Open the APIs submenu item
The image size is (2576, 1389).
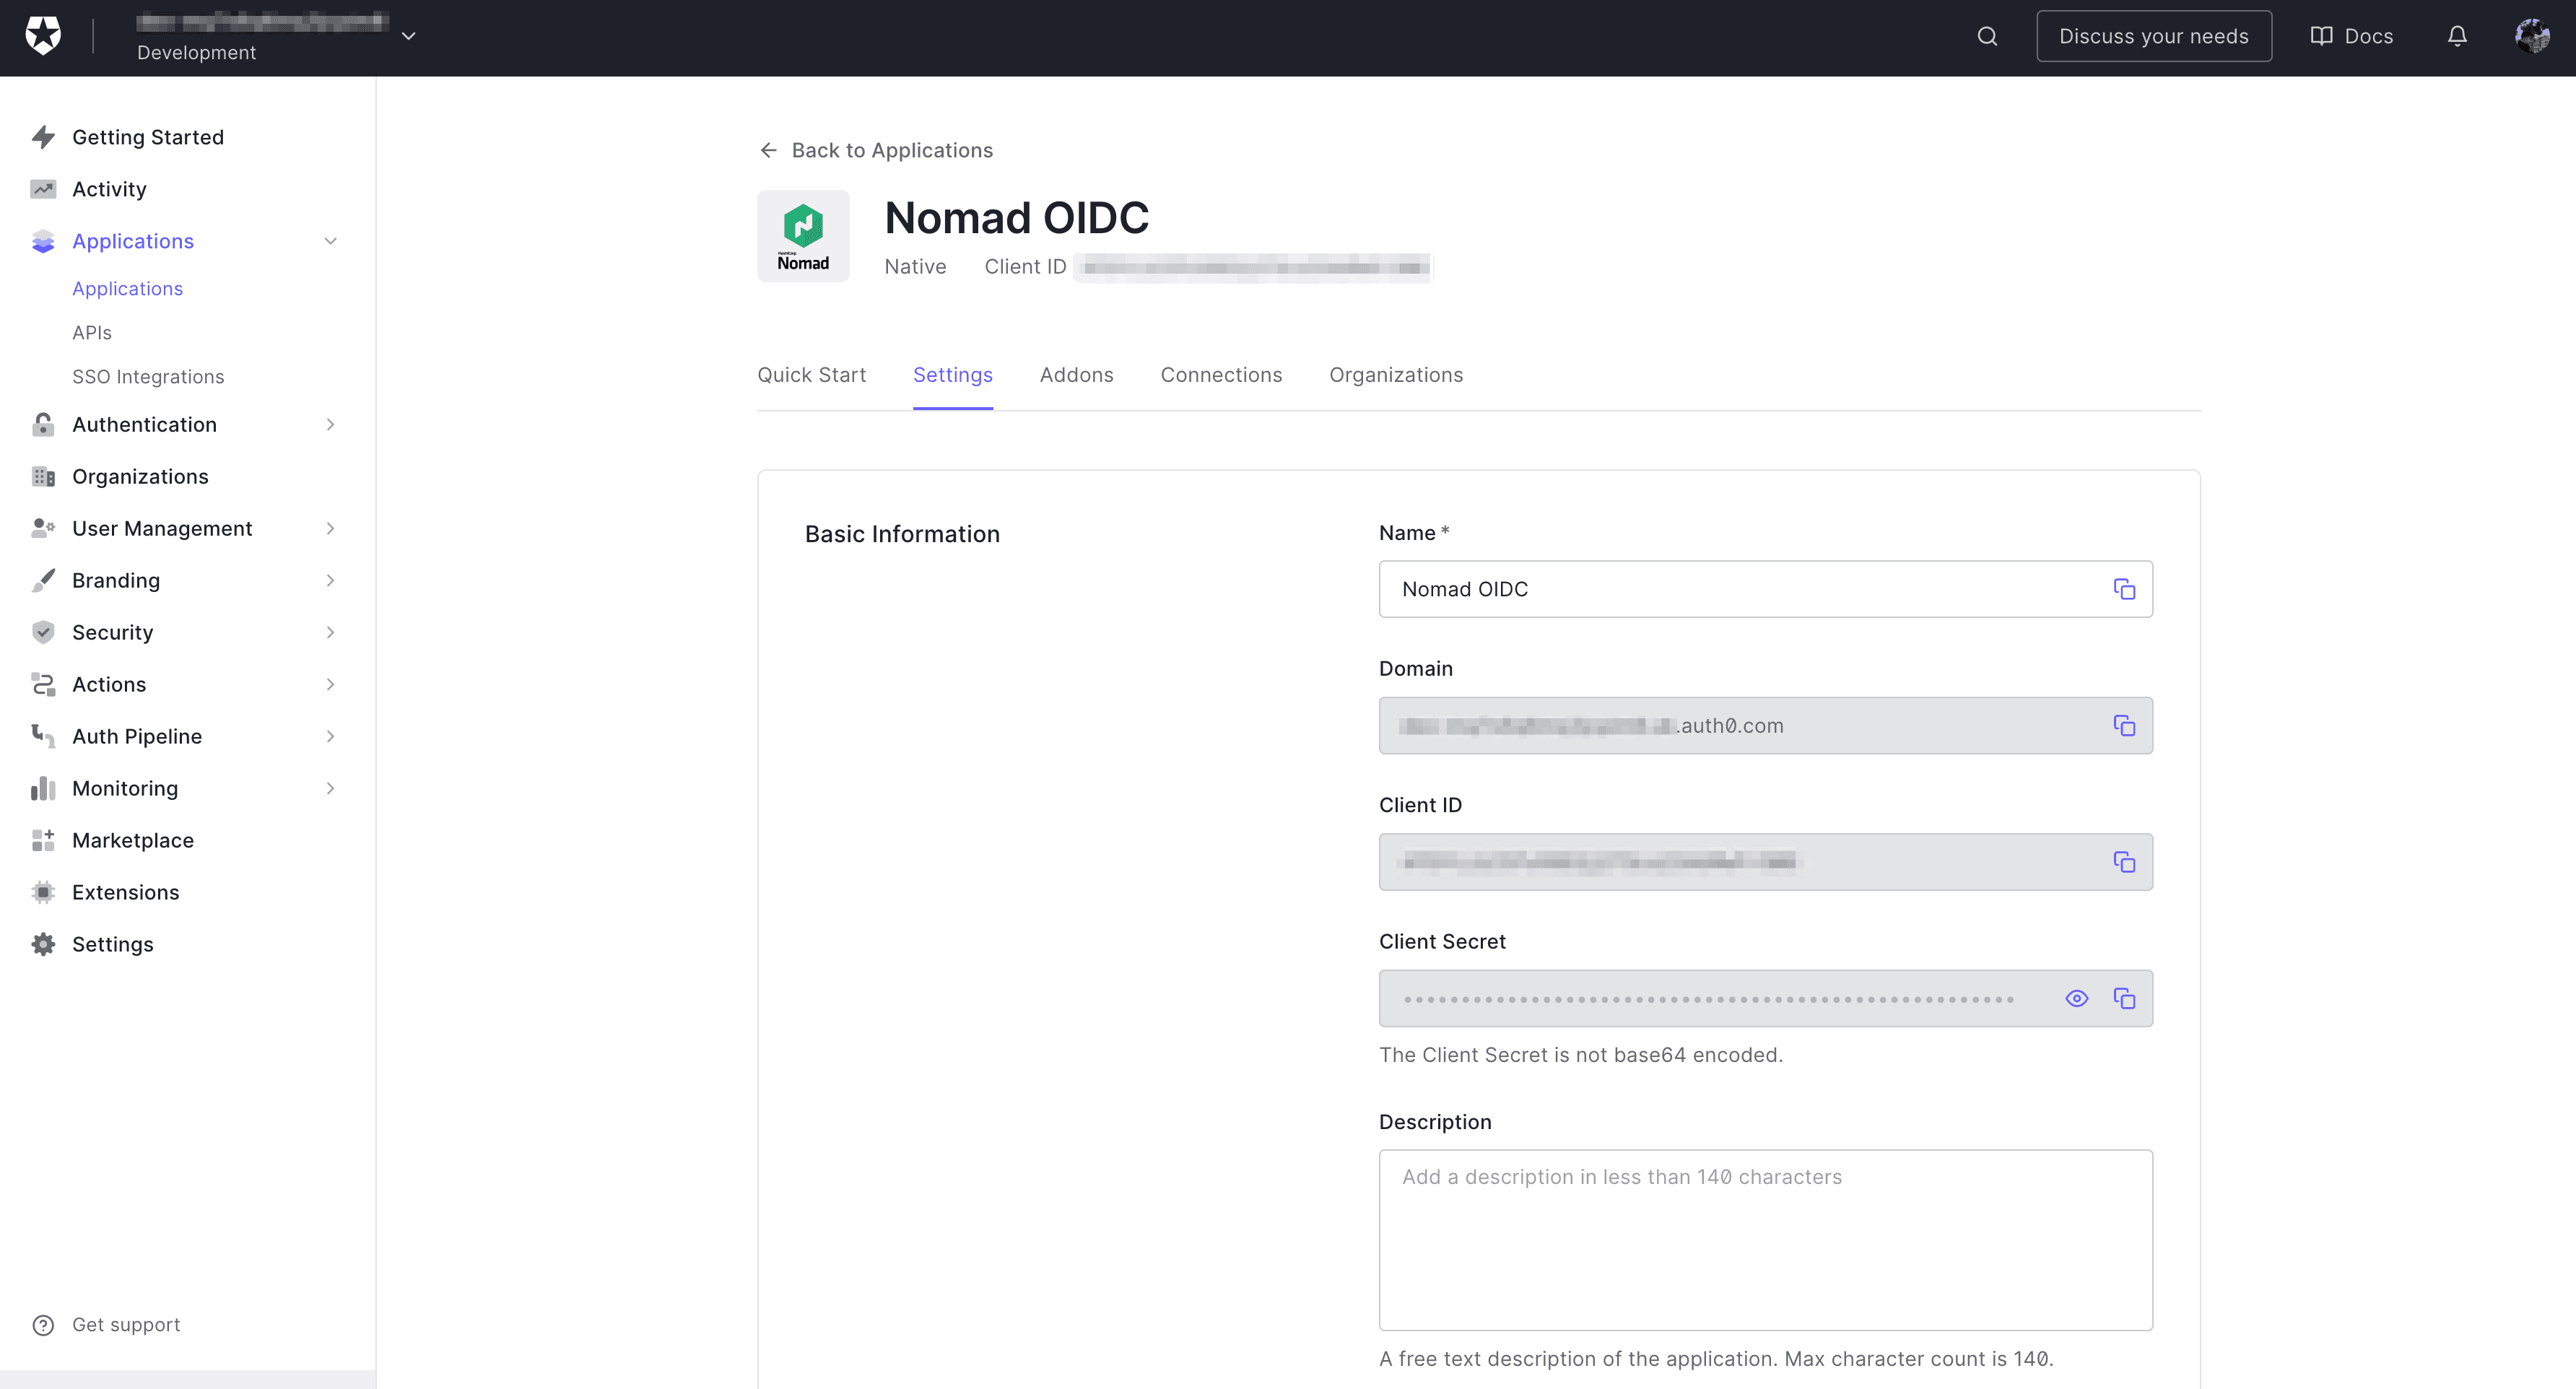[92, 332]
